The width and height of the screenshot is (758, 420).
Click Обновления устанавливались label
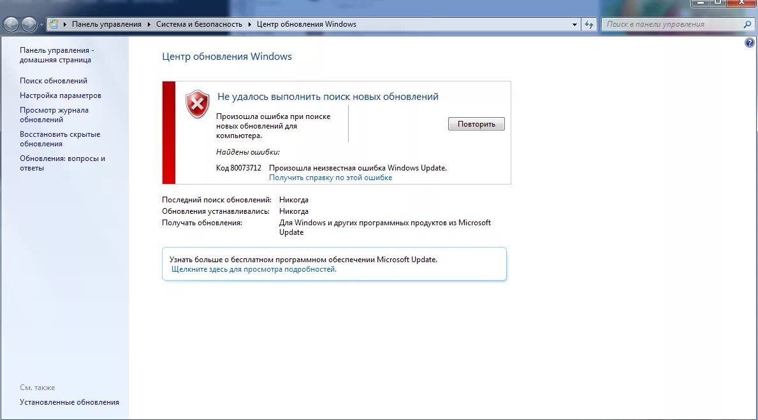[x=215, y=211]
